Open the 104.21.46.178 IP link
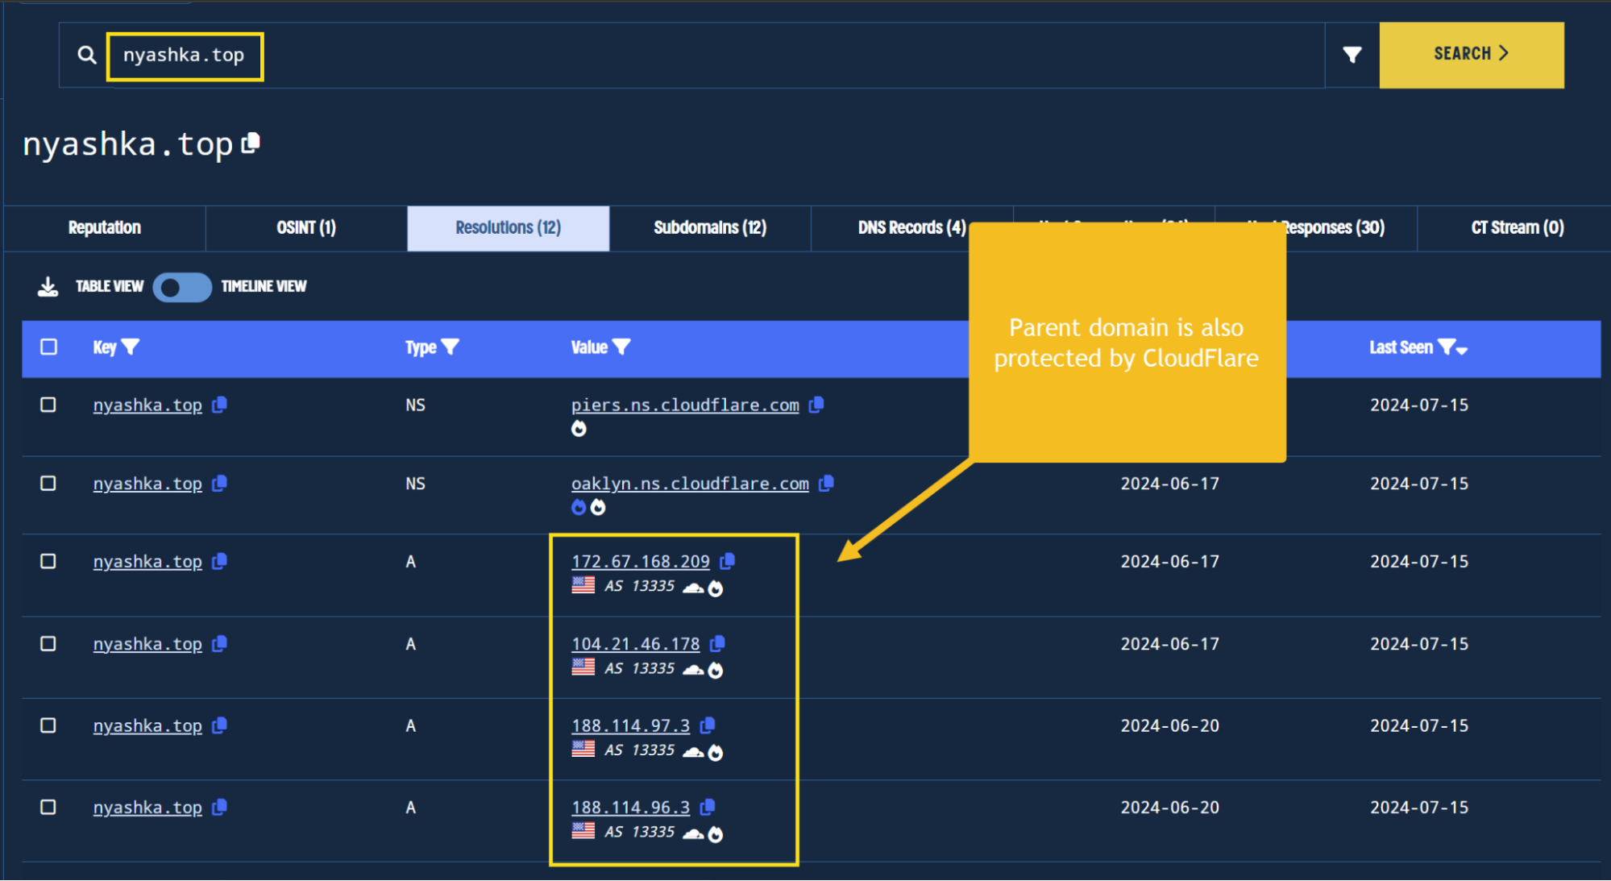The width and height of the screenshot is (1611, 881). (x=636, y=643)
